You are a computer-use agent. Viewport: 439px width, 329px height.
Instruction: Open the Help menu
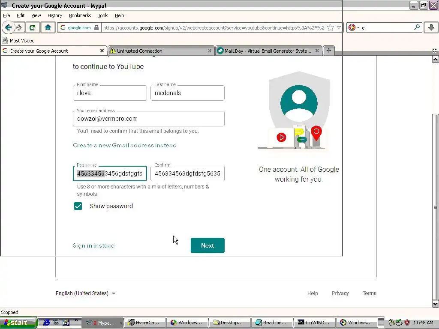(119, 15)
